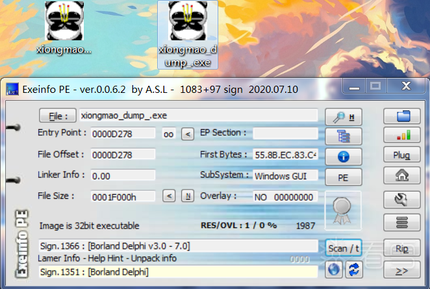Click the File Offset value 0000D278
The image size is (430, 289).
coord(123,155)
